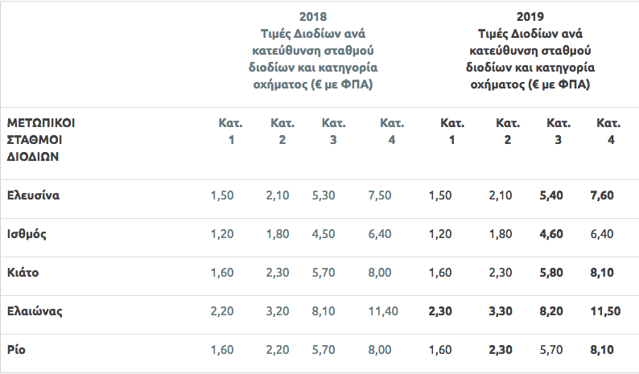Click the Κιάτο station name
Viewport: 639px width, 374px height.
tap(23, 273)
